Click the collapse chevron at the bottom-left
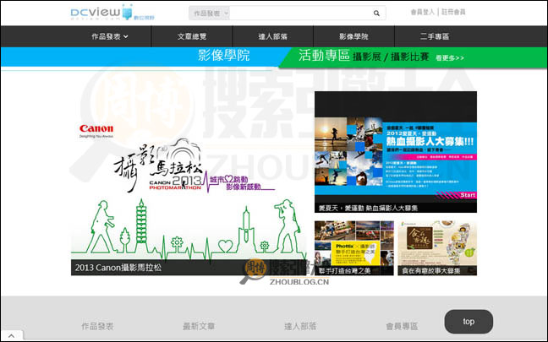This screenshot has height=342, width=548. coord(12,336)
